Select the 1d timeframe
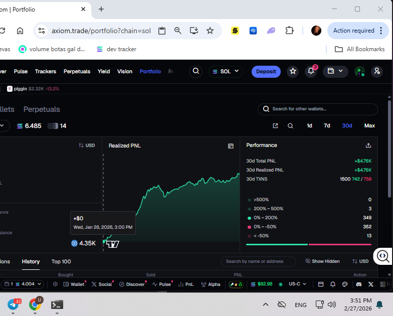This screenshot has width=393, height=316. click(309, 125)
